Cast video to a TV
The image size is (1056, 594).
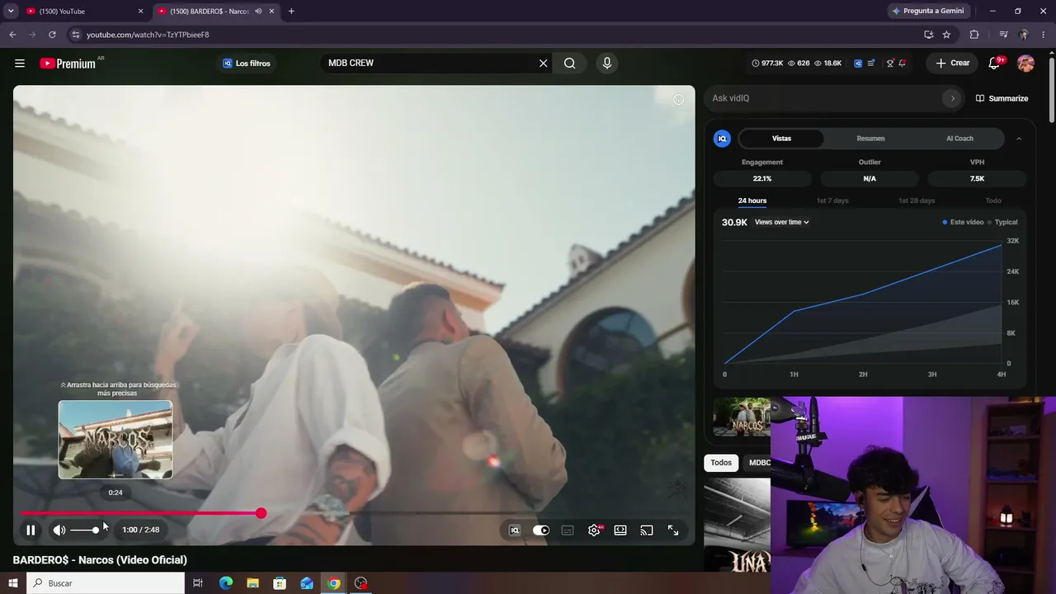647,530
